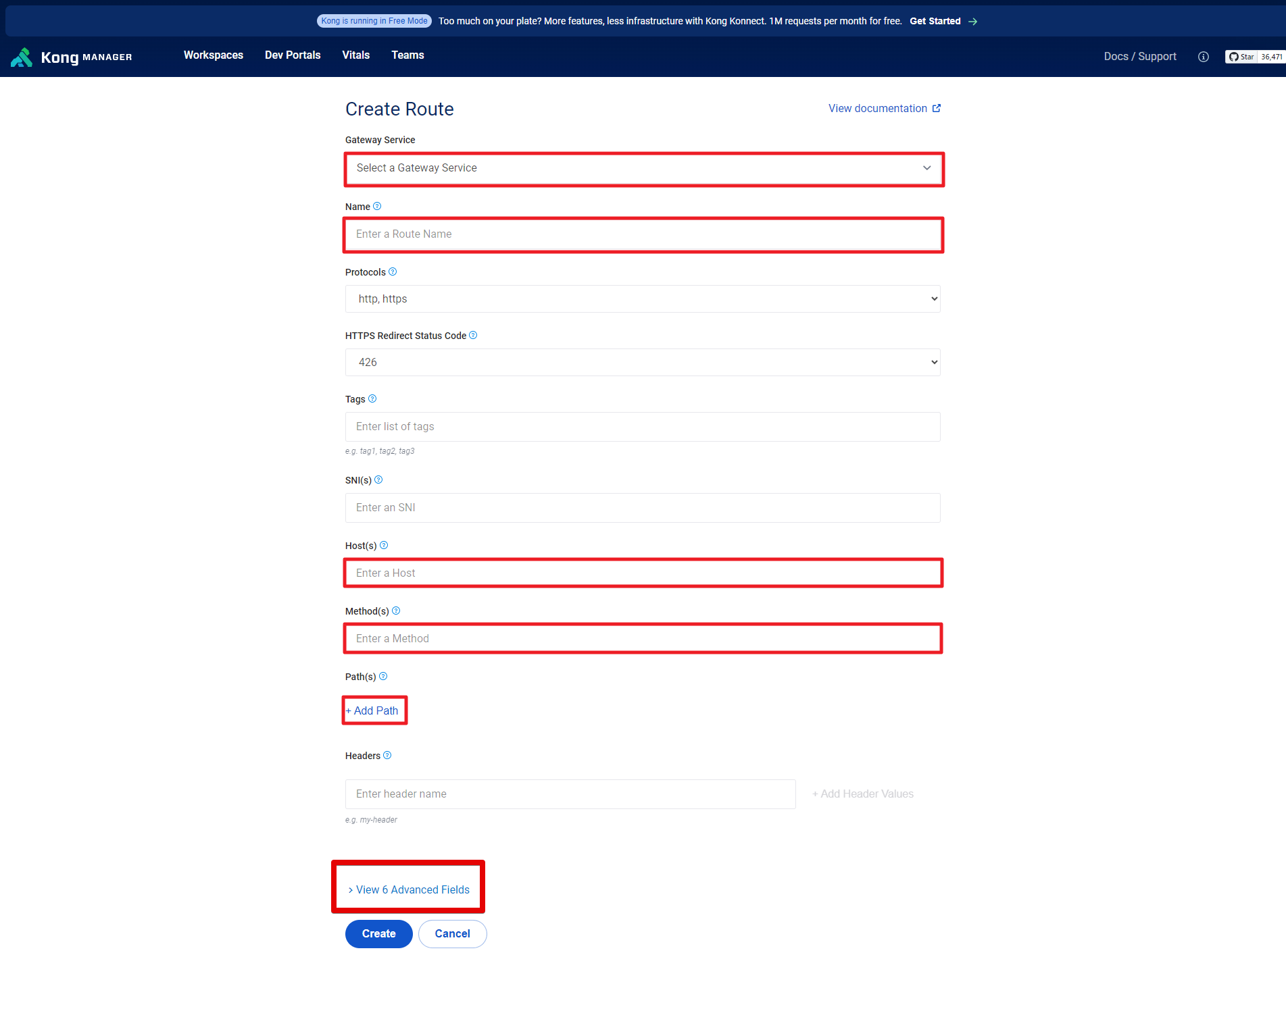
Task: Click the GitHub Star button
Action: pos(1241,57)
